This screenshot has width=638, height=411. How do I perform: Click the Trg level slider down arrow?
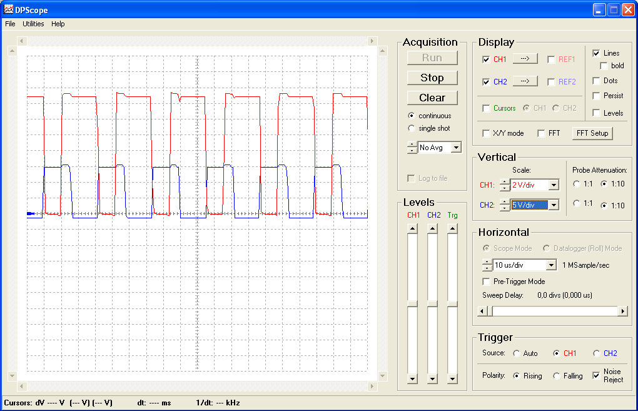point(452,379)
